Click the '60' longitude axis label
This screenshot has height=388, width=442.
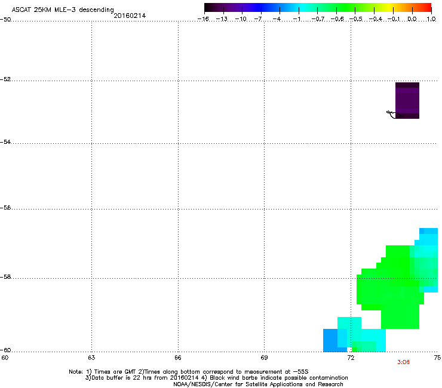[x=5, y=358]
